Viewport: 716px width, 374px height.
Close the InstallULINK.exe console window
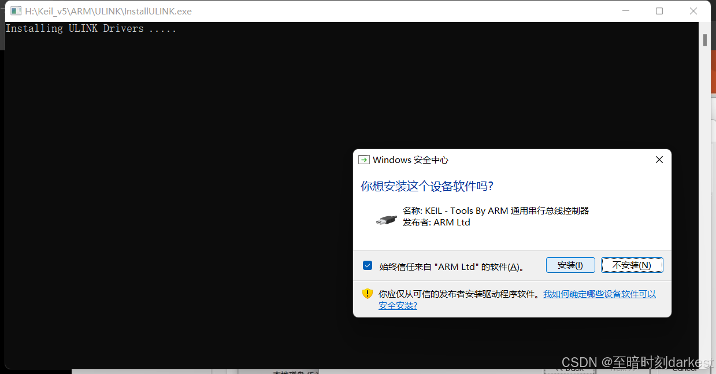(693, 11)
